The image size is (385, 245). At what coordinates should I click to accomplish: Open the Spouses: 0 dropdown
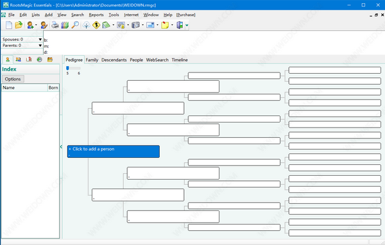[x=40, y=40]
